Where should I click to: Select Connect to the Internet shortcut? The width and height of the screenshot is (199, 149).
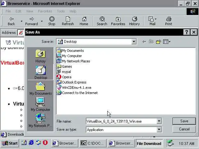tap(77, 93)
